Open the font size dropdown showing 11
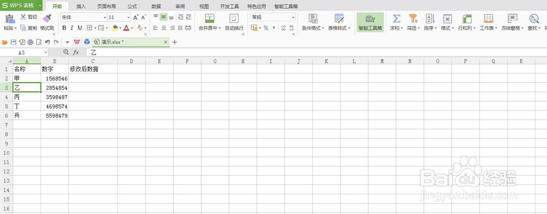547x214 pixels. (129, 18)
